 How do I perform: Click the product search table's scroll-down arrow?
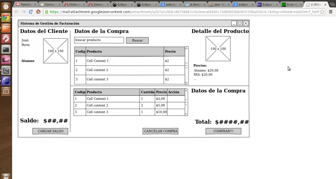(x=187, y=83)
